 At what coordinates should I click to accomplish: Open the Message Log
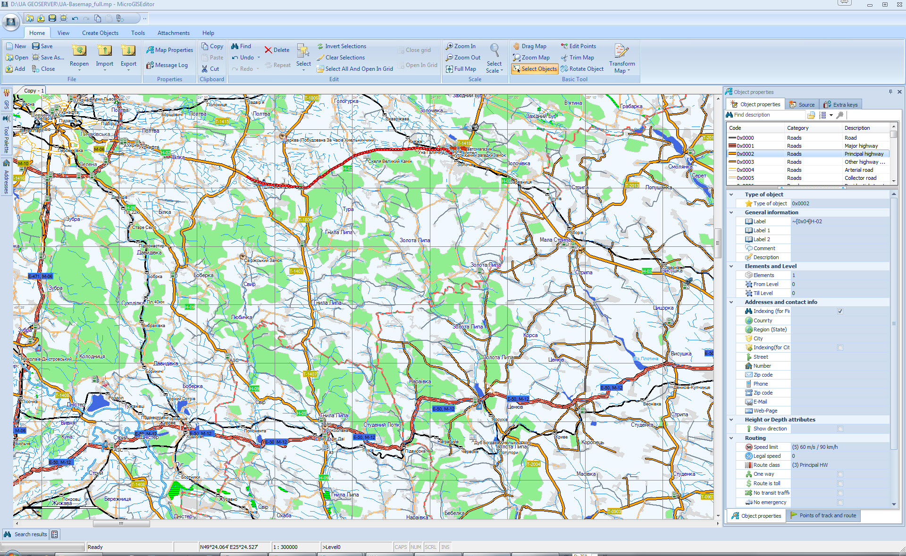pyautogui.click(x=167, y=65)
